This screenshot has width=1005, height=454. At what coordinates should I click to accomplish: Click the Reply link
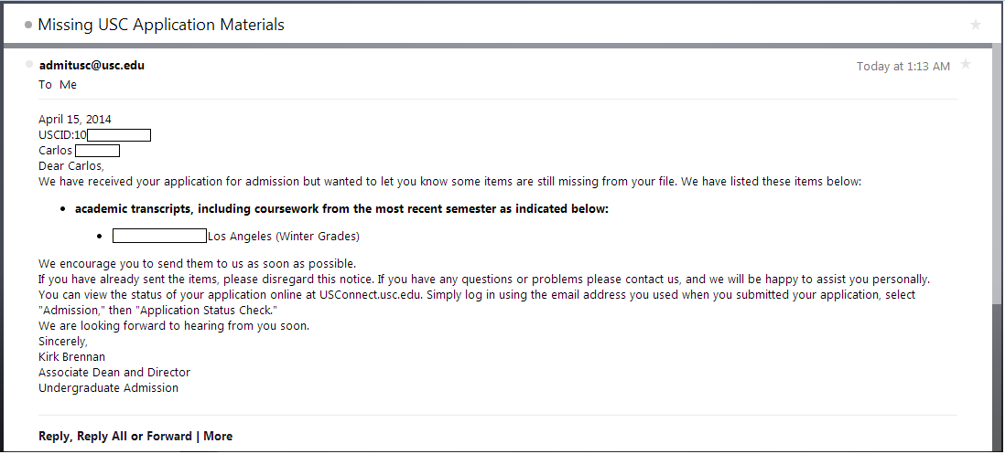click(x=53, y=436)
